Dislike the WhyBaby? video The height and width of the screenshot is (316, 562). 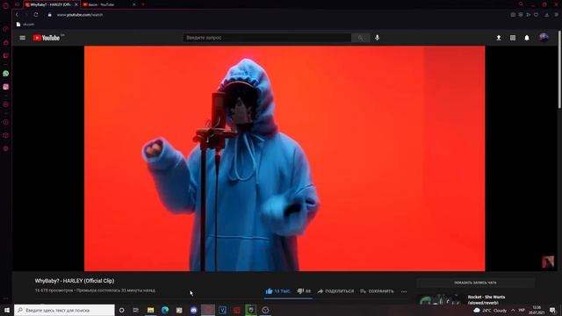304,291
